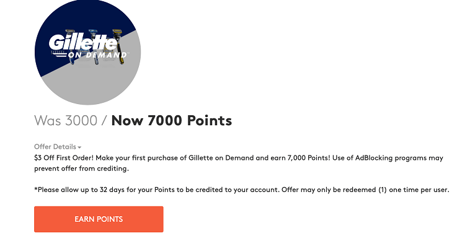Collapse the Offer Details section
The height and width of the screenshot is (241, 465).
tap(58, 147)
